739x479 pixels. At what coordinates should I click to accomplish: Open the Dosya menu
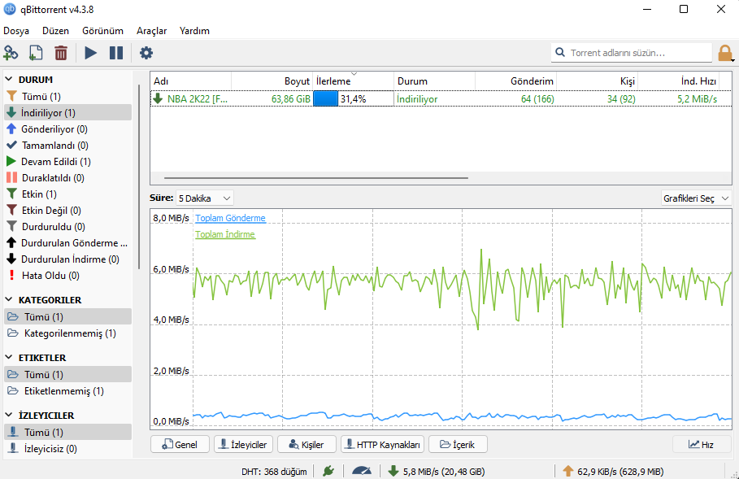16,31
